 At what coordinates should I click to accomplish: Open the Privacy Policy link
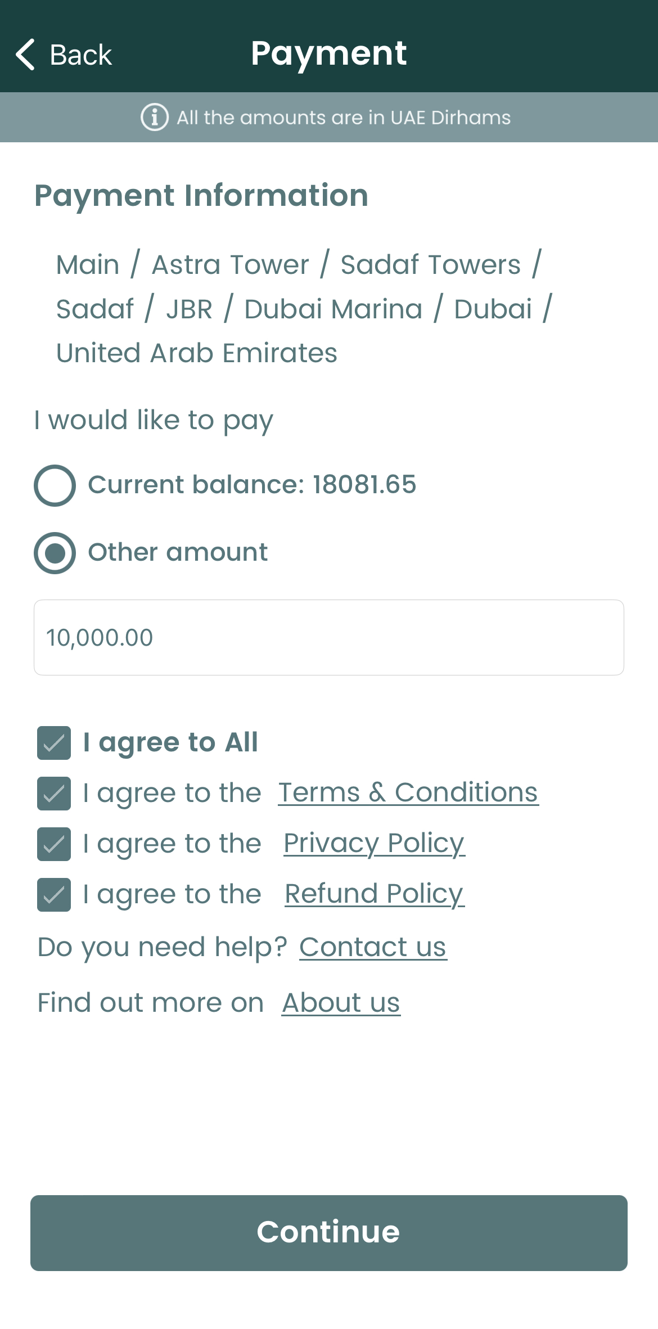374,843
